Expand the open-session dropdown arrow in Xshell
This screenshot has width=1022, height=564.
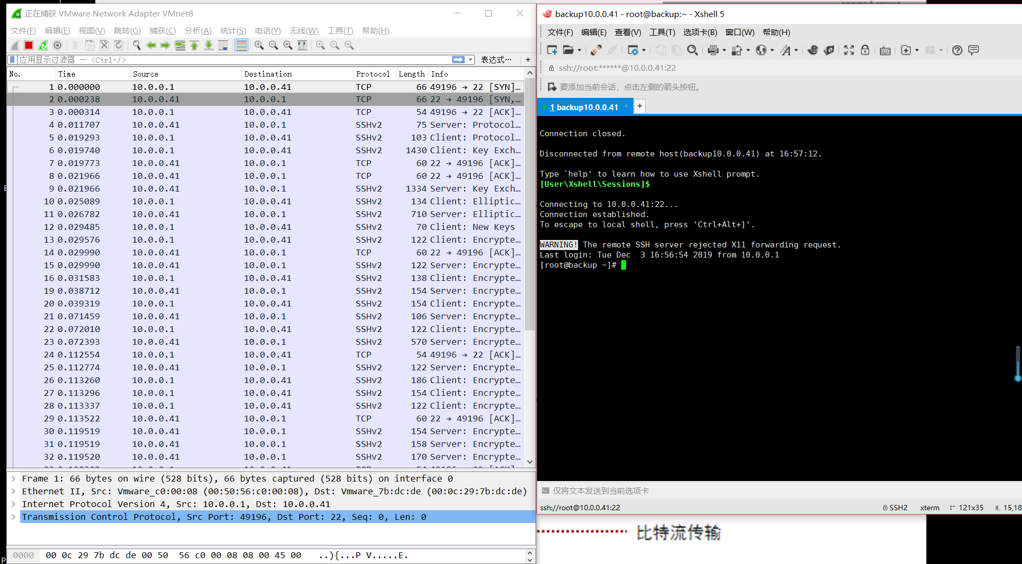[x=580, y=51]
